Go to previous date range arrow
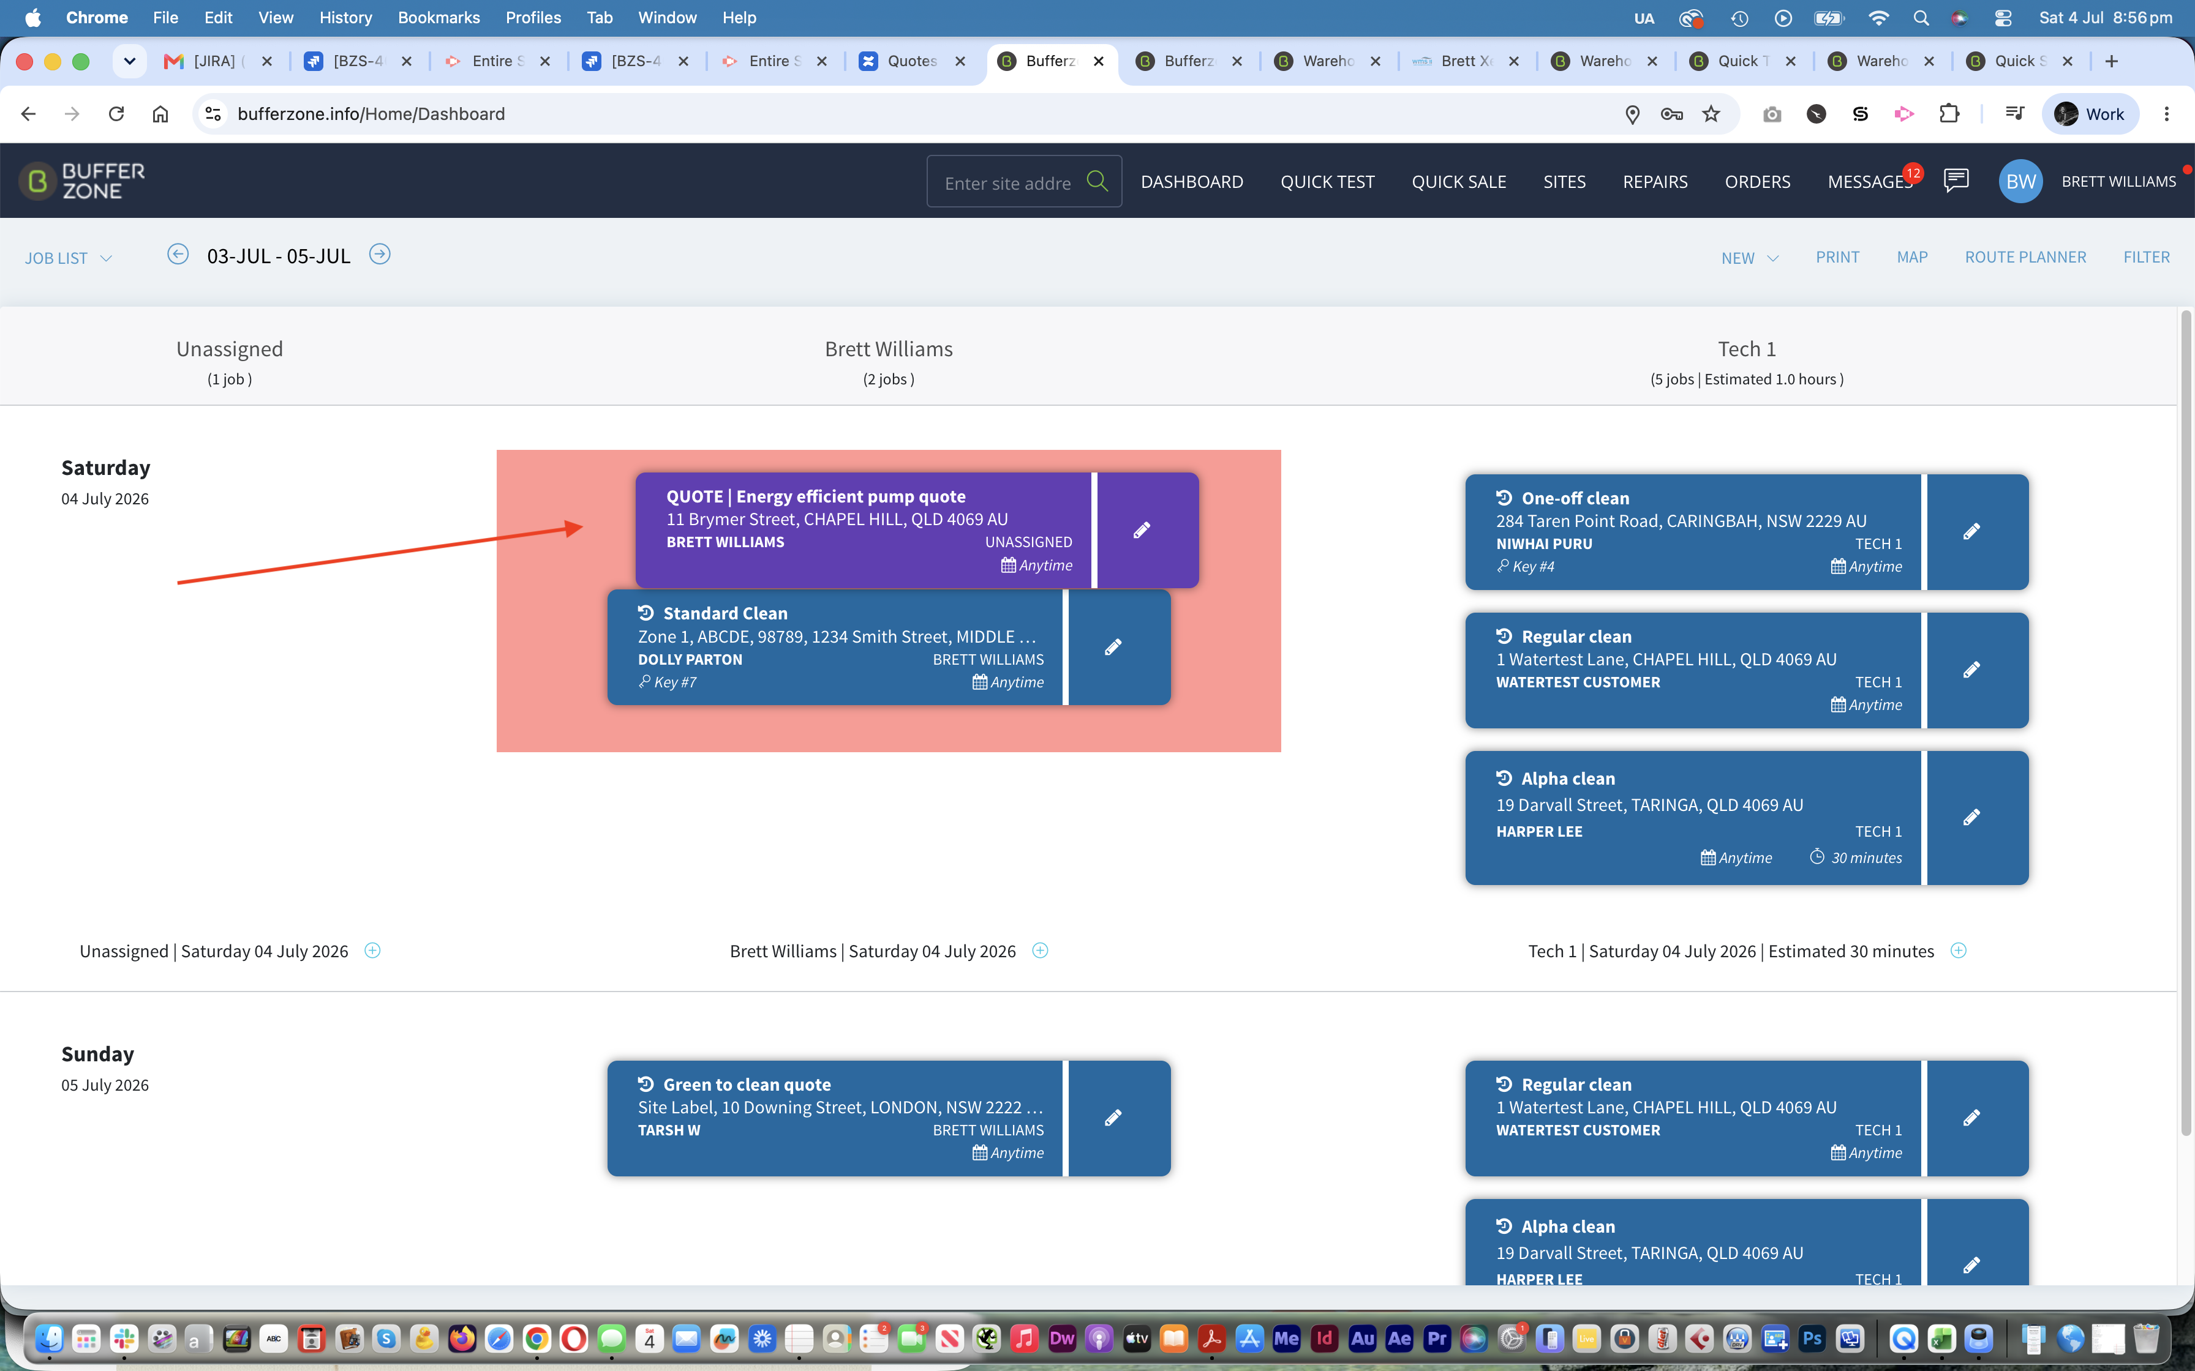Image resolution: width=2195 pixels, height=1371 pixels. (178, 255)
